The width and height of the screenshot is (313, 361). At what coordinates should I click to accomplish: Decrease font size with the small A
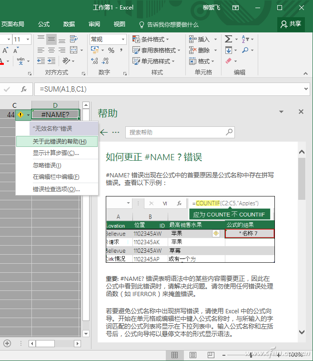tap(16, 50)
